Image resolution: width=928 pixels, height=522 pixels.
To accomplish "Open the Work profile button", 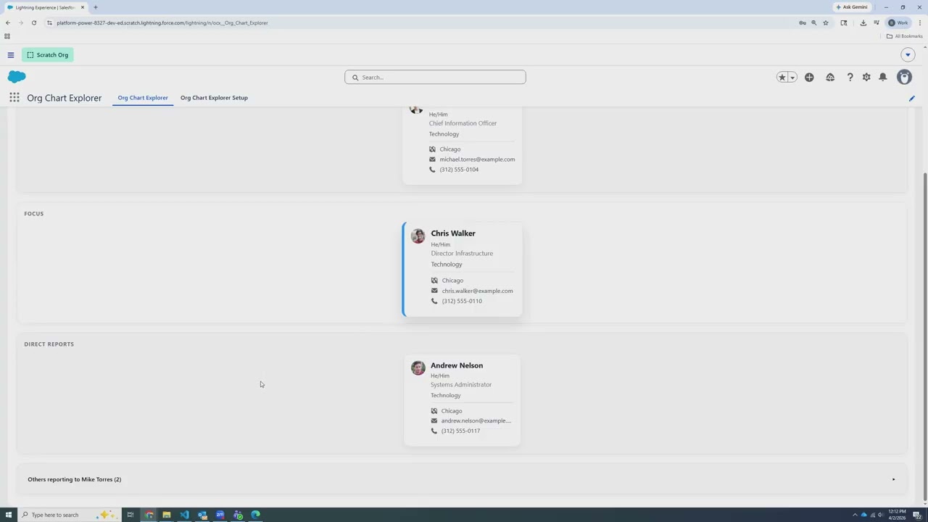I will (898, 22).
